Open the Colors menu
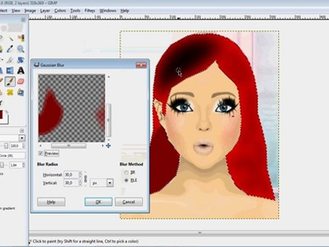 tap(60, 11)
